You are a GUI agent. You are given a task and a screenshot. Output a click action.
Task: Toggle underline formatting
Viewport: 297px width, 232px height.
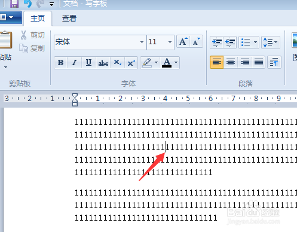click(x=88, y=63)
